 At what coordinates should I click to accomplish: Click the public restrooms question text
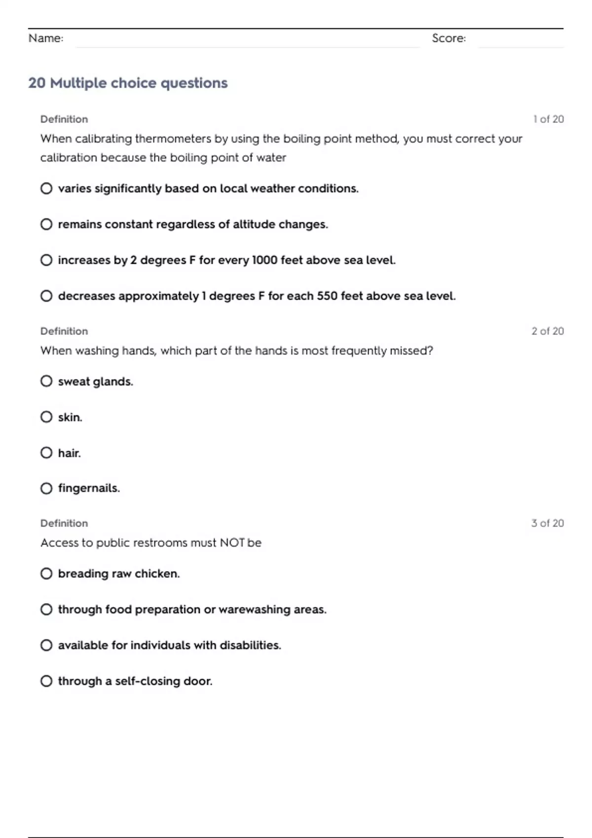[151, 543]
